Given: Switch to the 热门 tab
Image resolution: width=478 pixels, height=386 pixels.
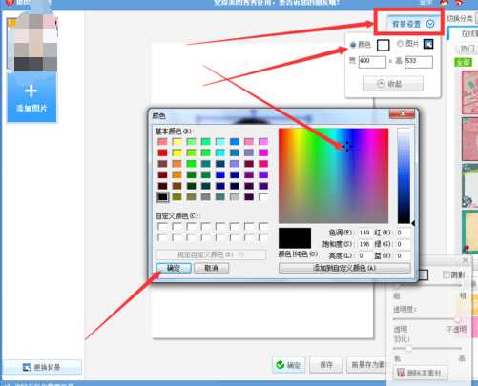Looking at the screenshot, I should [x=468, y=49].
